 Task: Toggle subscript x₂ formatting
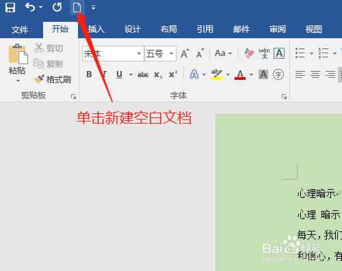point(158,74)
